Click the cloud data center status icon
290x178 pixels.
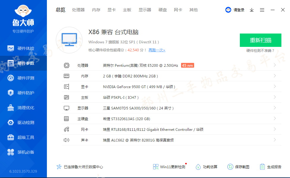tap(59, 167)
